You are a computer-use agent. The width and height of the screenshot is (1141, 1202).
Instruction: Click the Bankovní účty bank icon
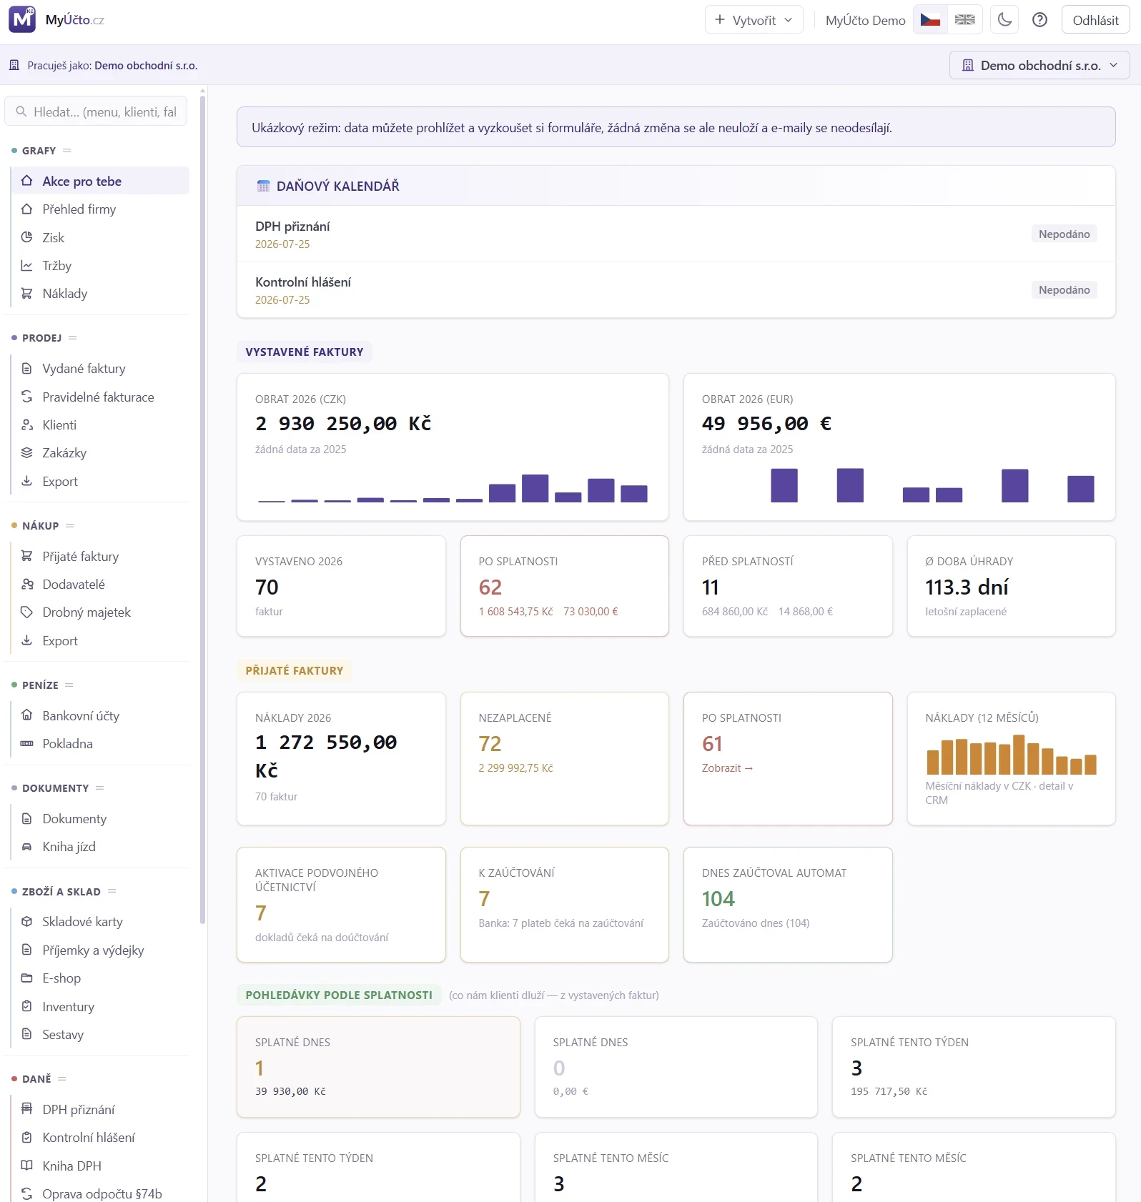(x=27, y=715)
